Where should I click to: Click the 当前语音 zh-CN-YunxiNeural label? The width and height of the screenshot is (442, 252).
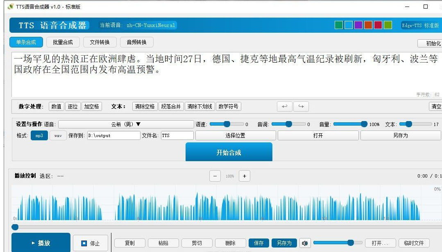[x=138, y=25]
